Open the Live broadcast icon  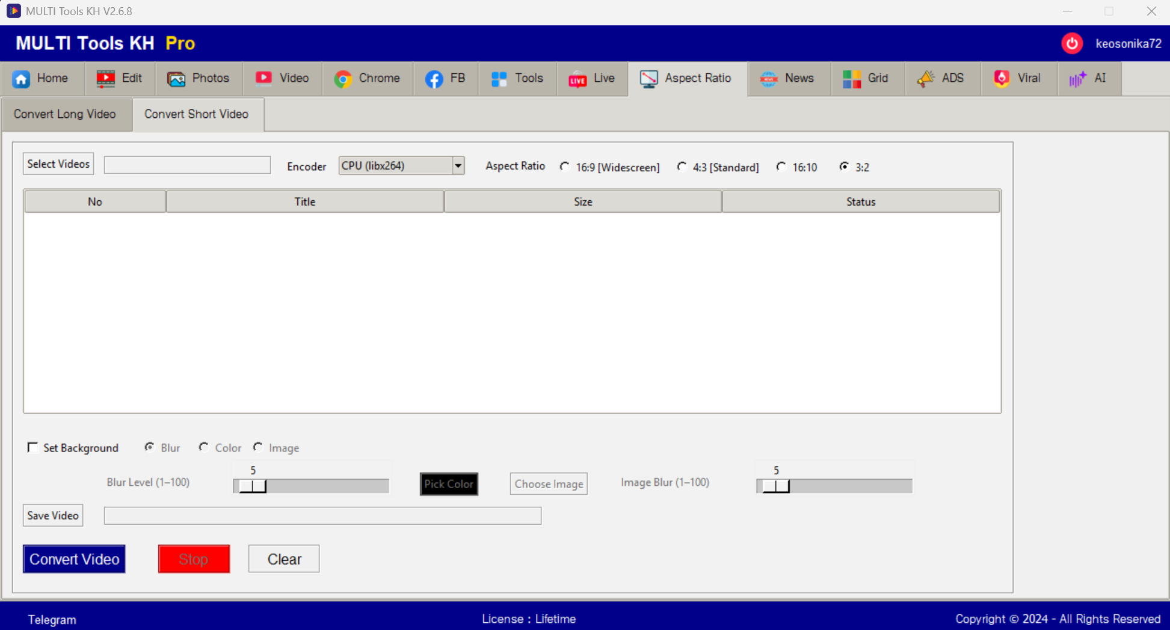(577, 79)
